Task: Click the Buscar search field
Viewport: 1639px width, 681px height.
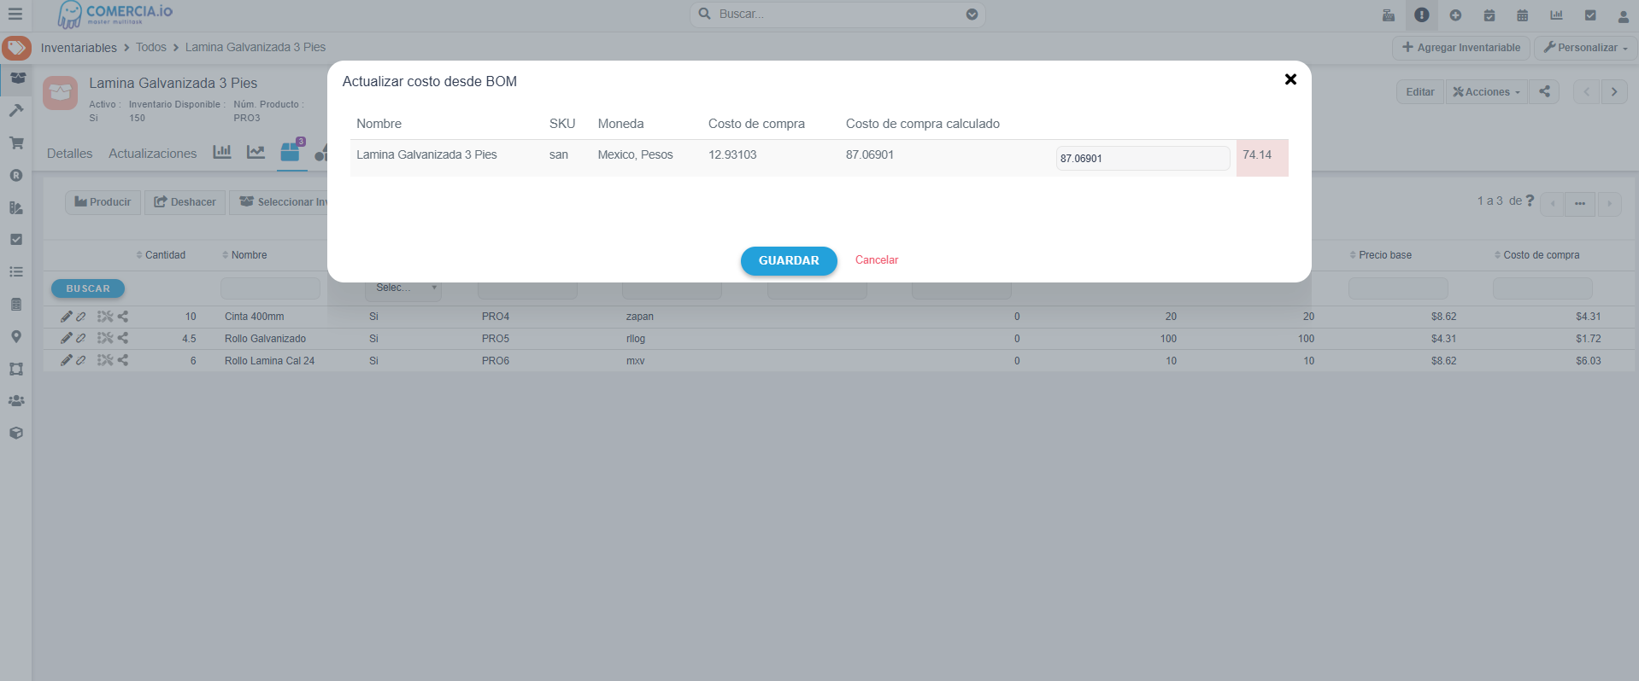Action: [x=837, y=15]
